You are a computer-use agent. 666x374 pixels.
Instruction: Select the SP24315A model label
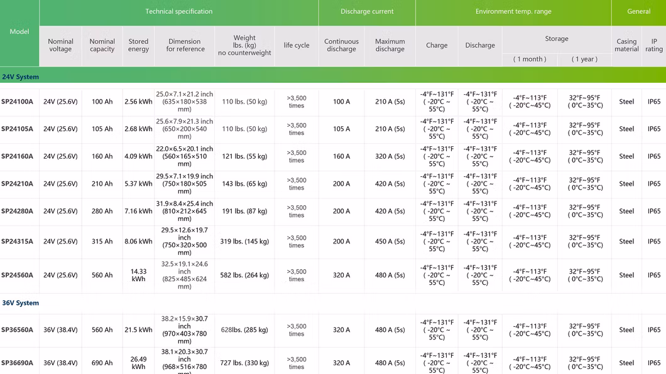tap(18, 242)
